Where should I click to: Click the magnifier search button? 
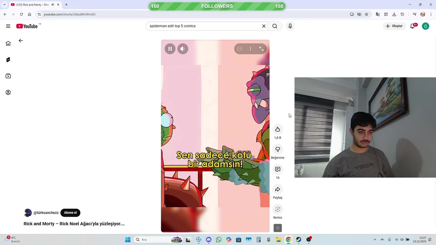pos(275,26)
